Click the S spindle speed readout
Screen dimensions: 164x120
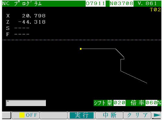tap(22, 28)
